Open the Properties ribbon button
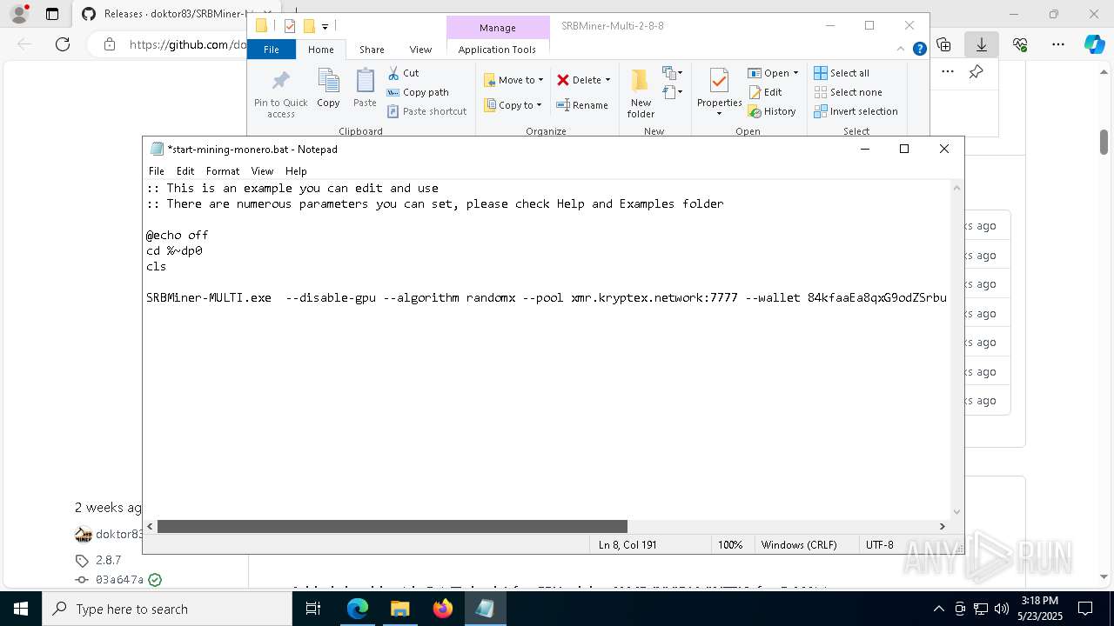This screenshot has width=1114, height=626. [x=719, y=93]
